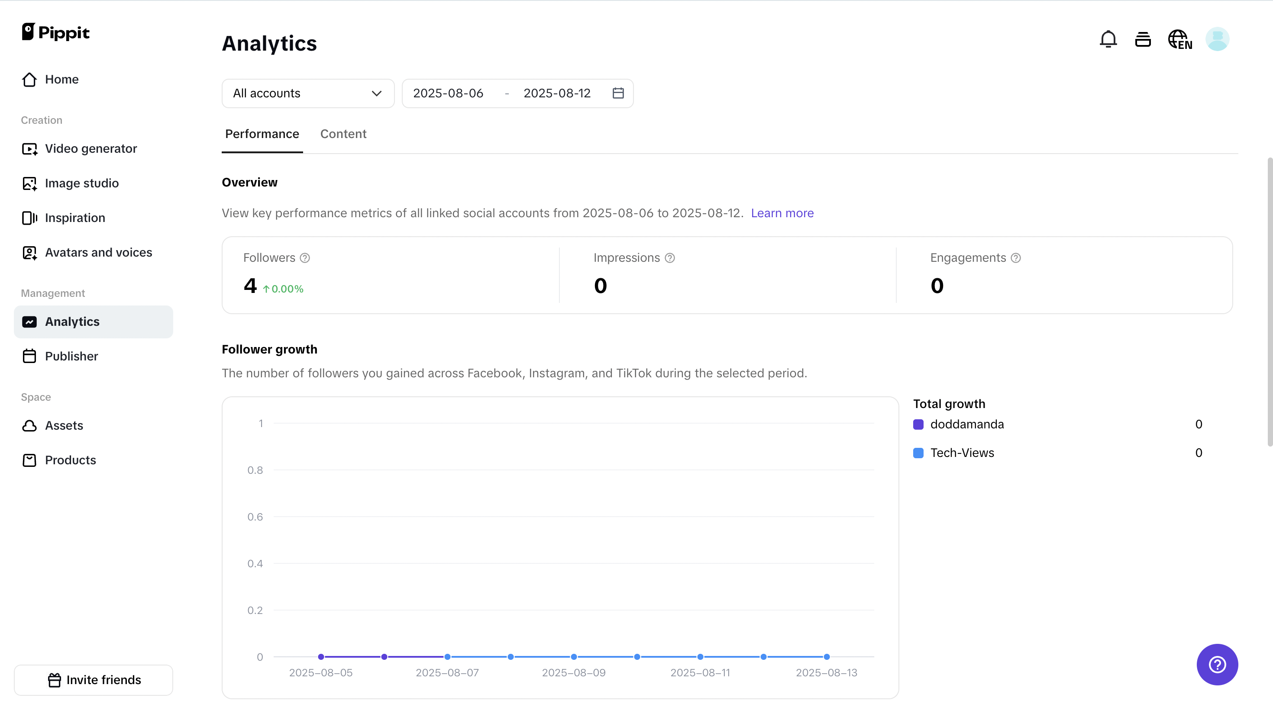The image size is (1273, 720).
Task: Open Image studio from the sidebar
Action: [x=82, y=183]
